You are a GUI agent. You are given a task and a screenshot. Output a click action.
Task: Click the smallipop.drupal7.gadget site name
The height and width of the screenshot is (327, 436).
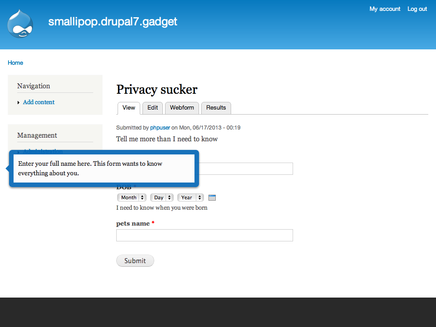(x=113, y=21)
